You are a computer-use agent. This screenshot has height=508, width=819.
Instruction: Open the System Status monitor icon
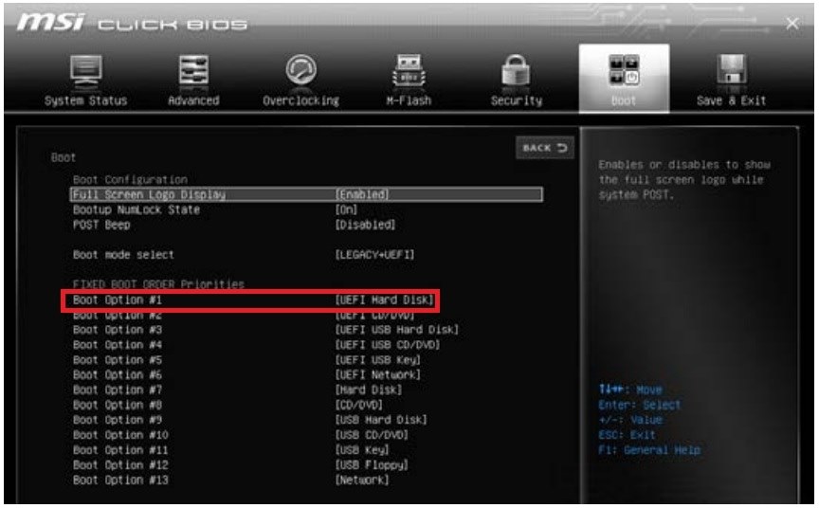pos(86,71)
